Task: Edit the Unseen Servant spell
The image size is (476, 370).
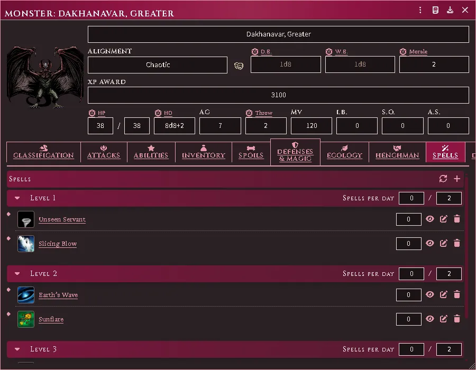Action: pyautogui.click(x=444, y=219)
